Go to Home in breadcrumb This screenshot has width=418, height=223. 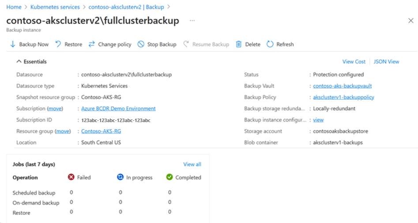[14, 7]
